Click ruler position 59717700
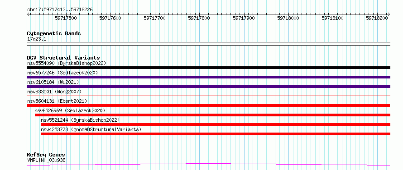The width and height of the screenshot is (403, 170). pyautogui.click(x=155, y=18)
